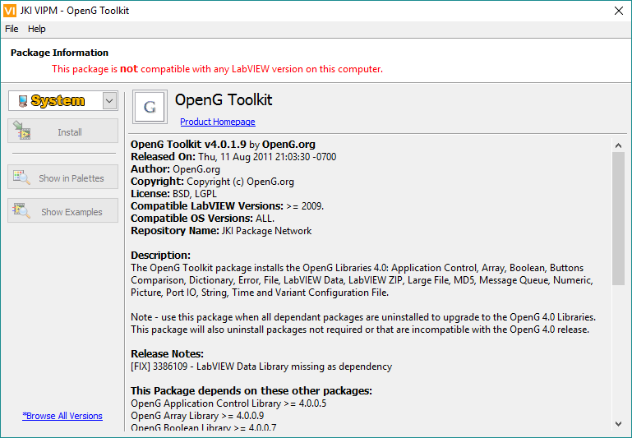Click the 'This Package depends on' heading

251,391
